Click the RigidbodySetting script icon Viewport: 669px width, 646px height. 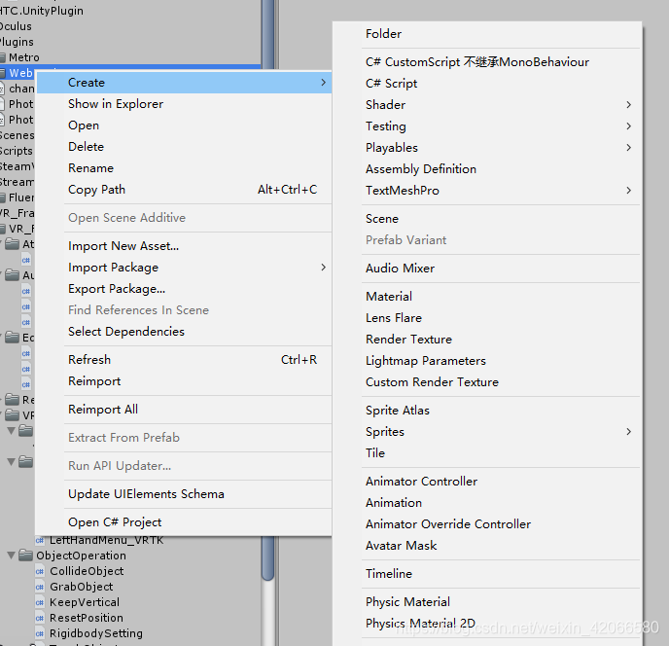pos(40,634)
